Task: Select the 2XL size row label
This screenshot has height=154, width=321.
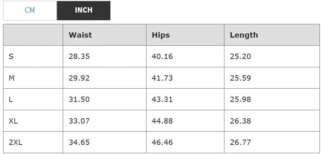Action: pos(16,143)
